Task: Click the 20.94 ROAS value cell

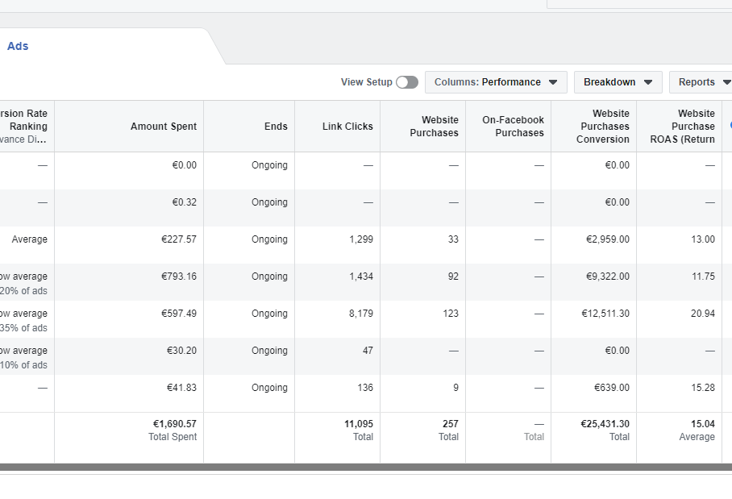Action: pyautogui.click(x=702, y=314)
